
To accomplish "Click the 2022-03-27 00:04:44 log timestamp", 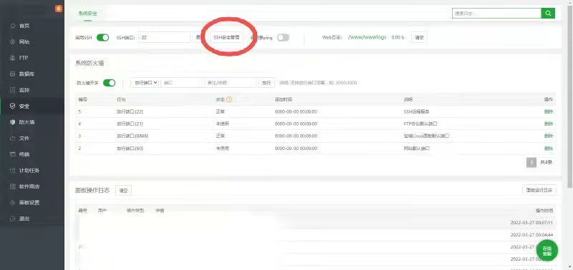I will pyautogui.click(x=531, y=235).
